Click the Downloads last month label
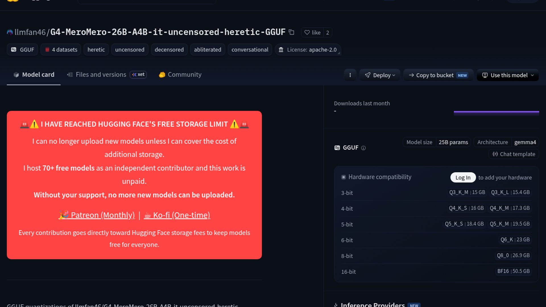The image size is (546, 307). (362, 103)
